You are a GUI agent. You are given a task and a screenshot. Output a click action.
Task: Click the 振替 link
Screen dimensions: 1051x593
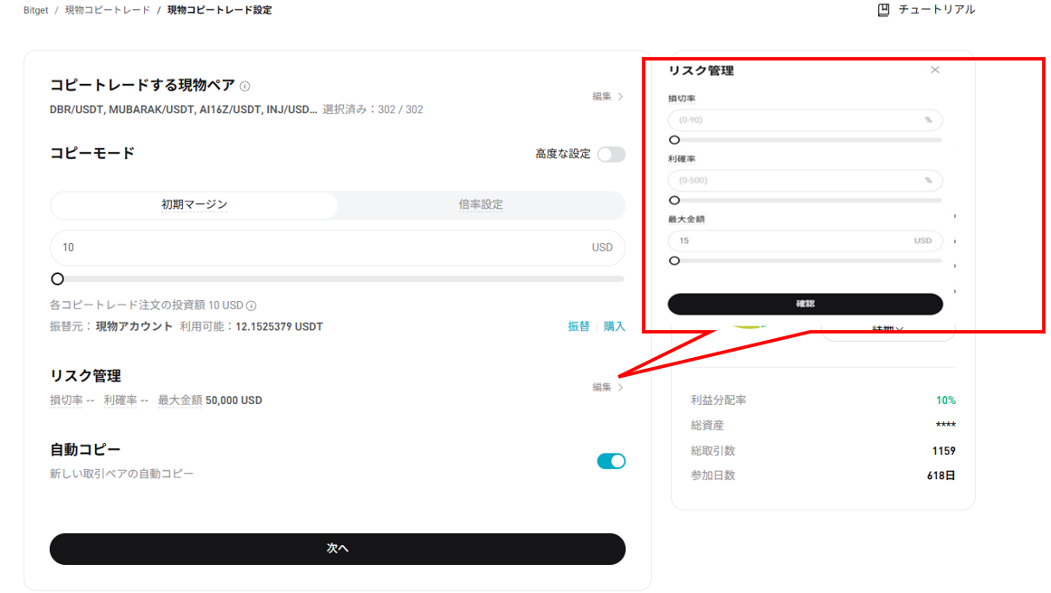[578, 326]
